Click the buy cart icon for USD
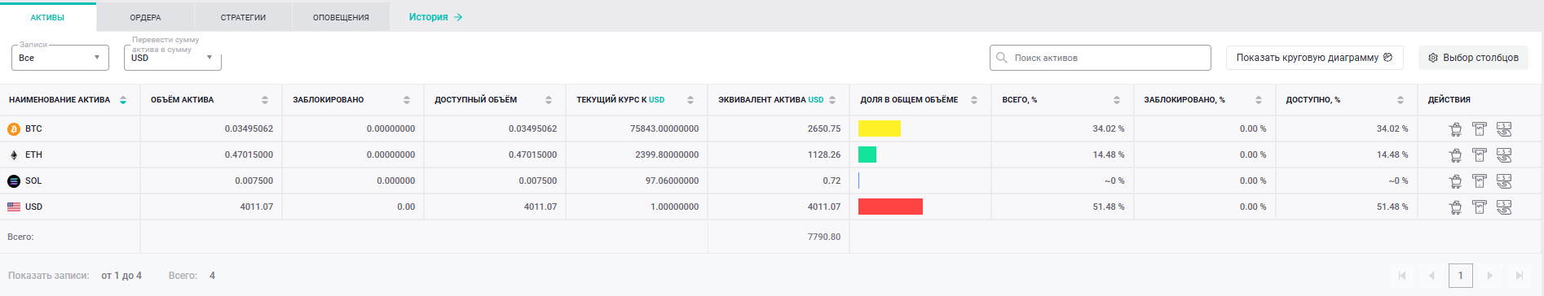This screenshot has height=296, width=1544. point(1455,207)
